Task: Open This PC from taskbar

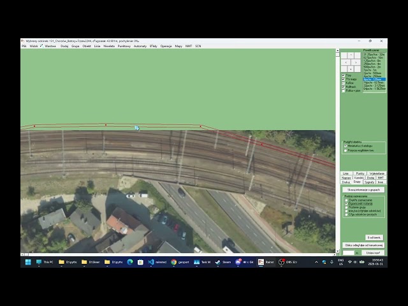Action: 45,262
